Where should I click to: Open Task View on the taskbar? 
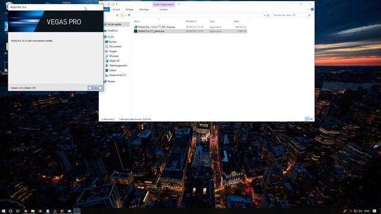pyautogui.click(x=18, y=211)
